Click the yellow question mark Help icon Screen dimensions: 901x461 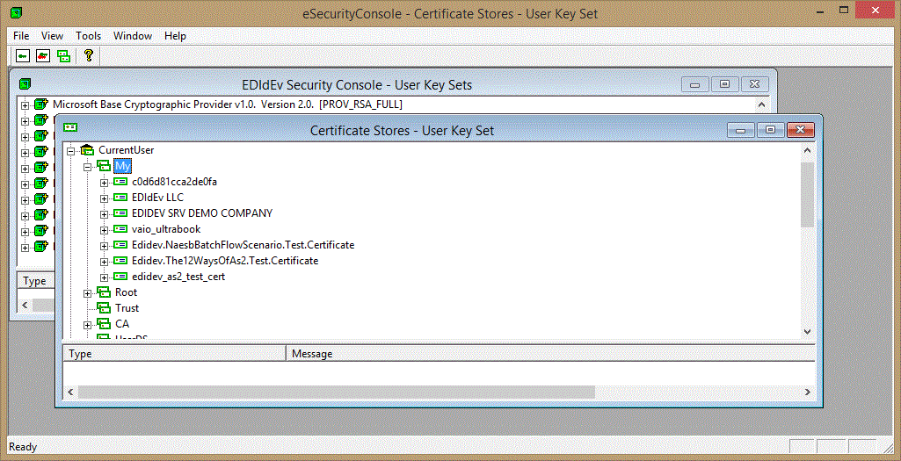point(88,55)
